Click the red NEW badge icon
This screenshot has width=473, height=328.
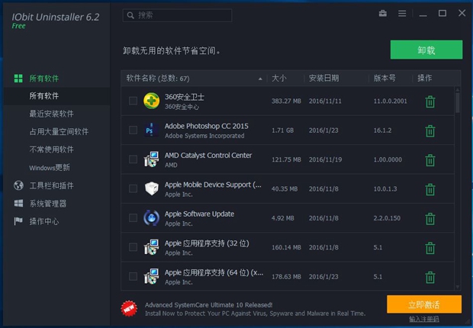[x=129, y=308]
